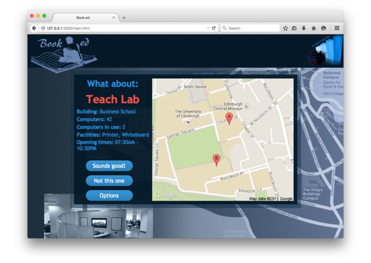Click the Computers in use: 2 line
This screenshot has height=263, width=371.
(x=101, y=127)
